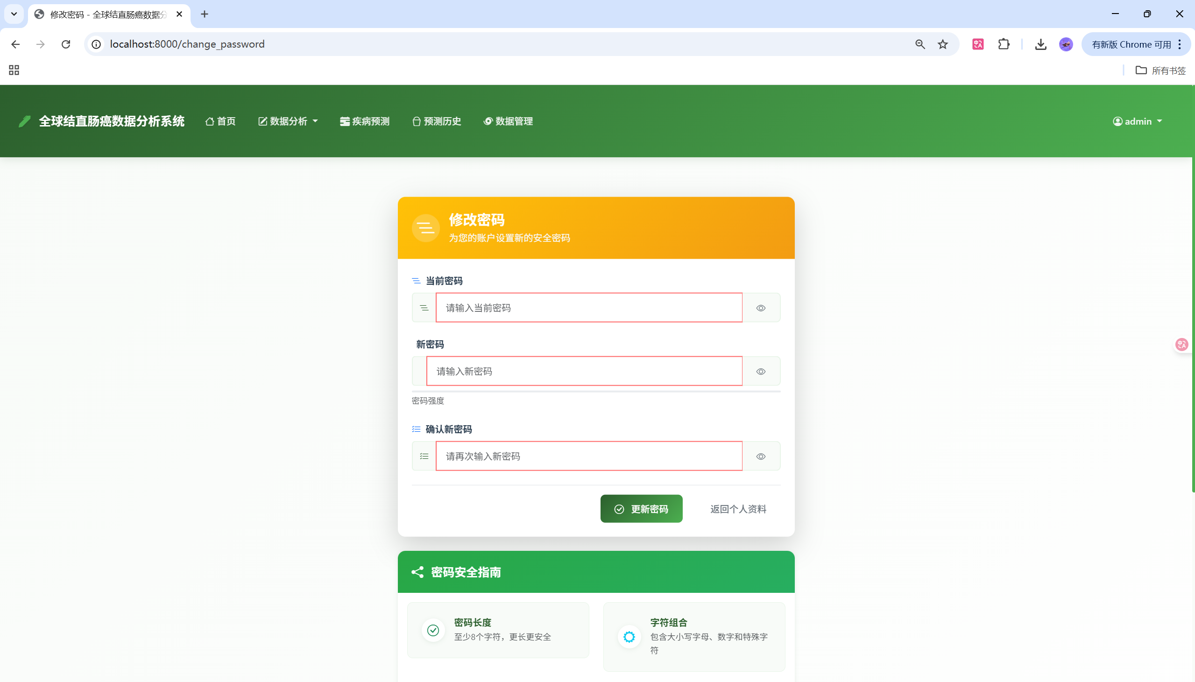Open the admin account dropdown
Viewport: 1195px width, 682px height.
(1138, 121)
